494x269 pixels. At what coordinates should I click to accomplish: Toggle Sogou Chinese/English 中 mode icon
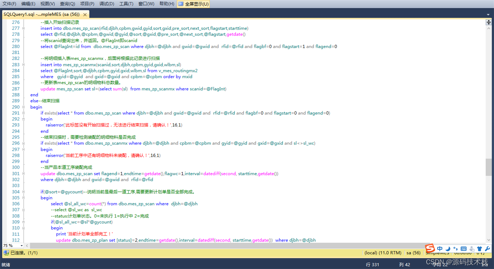[x=440, y=249]
